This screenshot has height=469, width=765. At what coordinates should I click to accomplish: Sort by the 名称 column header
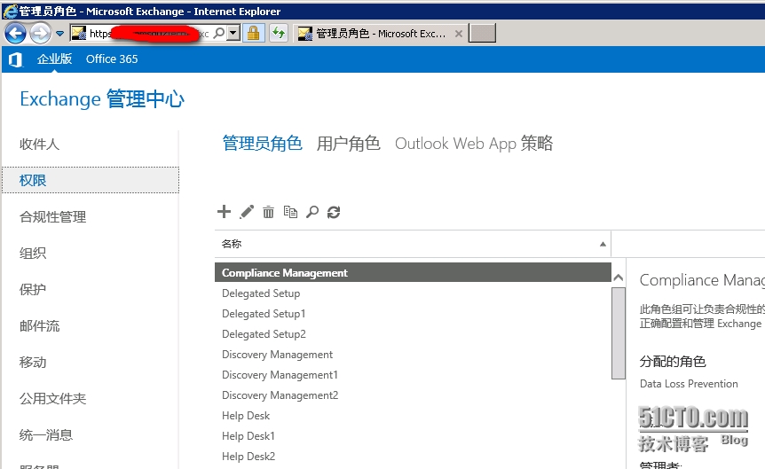[x=413, y=244]
